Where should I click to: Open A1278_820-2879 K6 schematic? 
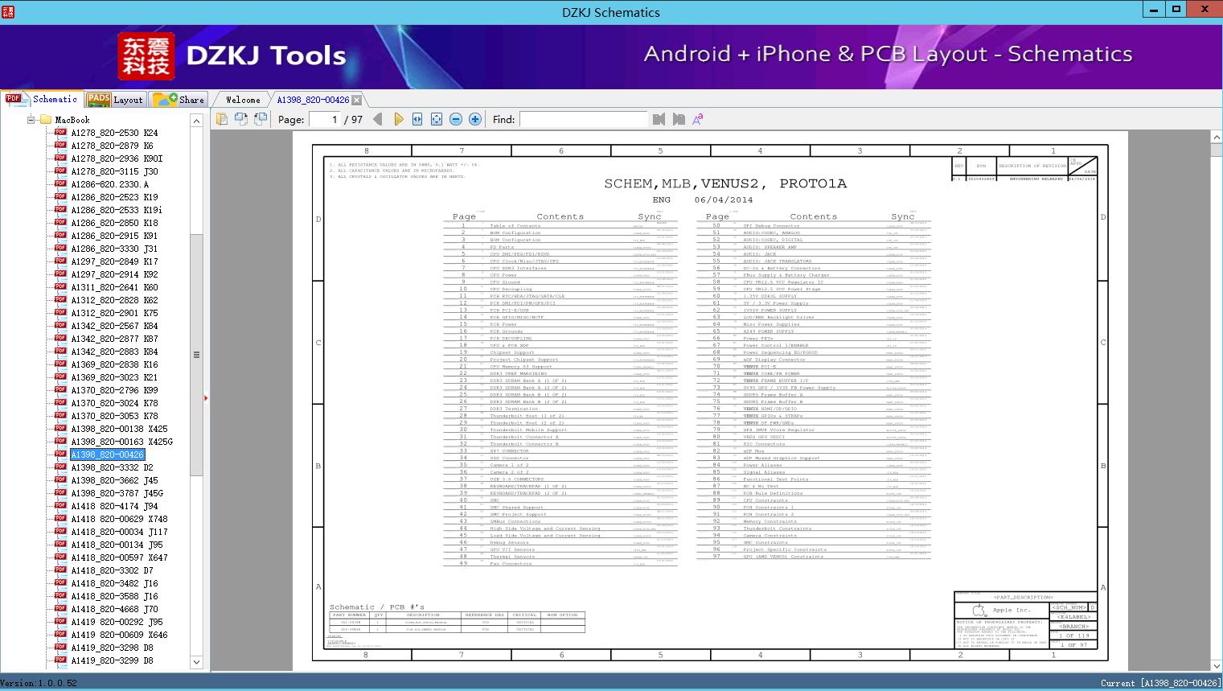pyautogui.click(x=112, y=146)
